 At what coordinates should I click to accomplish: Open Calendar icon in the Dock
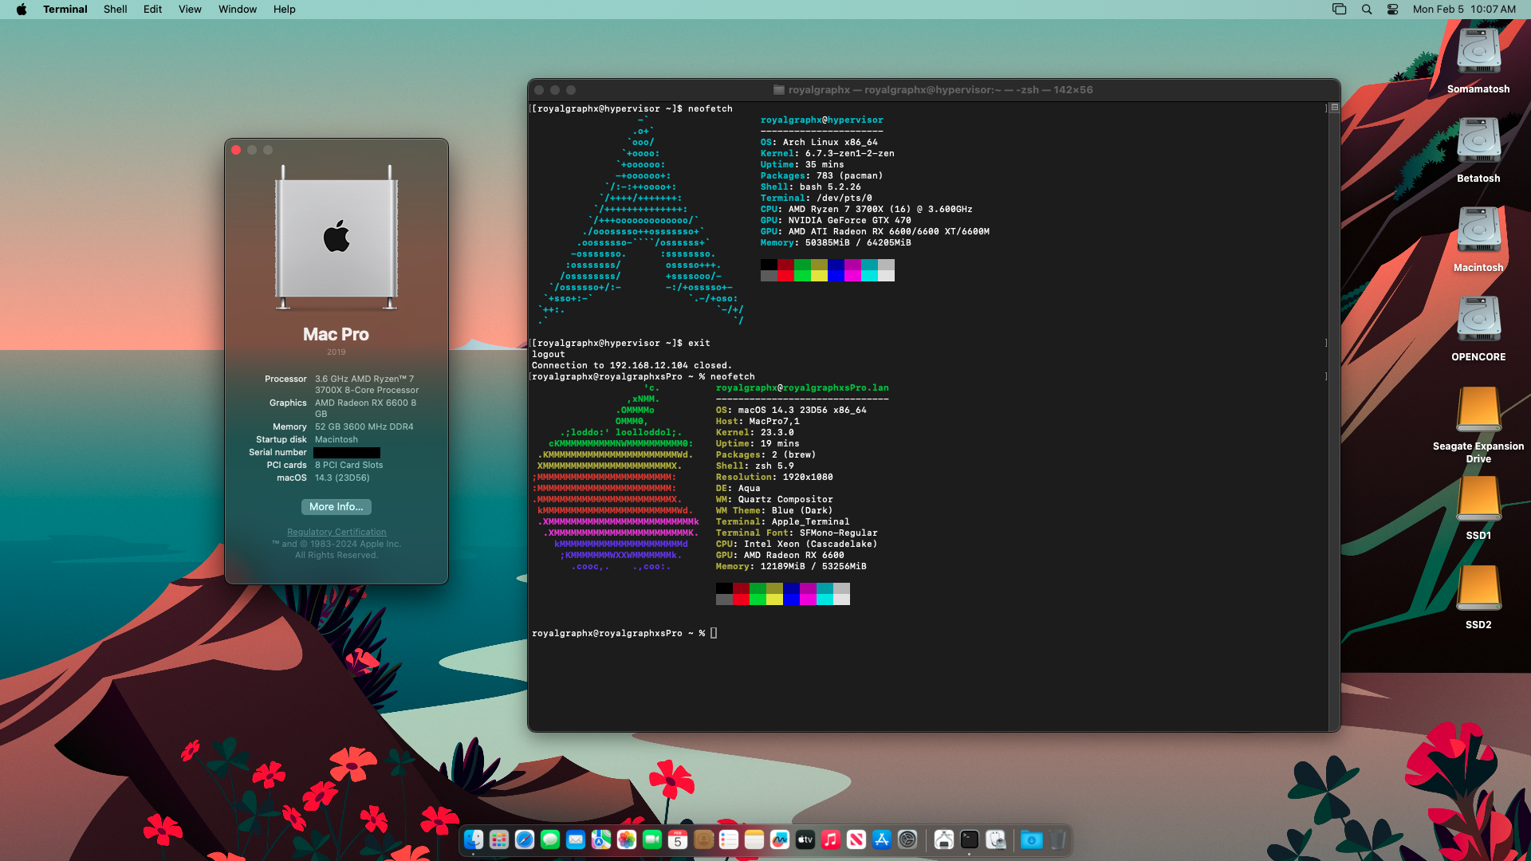(x=678, y=839)
